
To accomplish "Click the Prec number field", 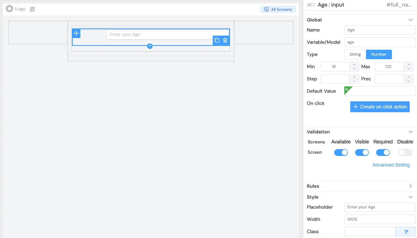I will [x=389, y=79].
